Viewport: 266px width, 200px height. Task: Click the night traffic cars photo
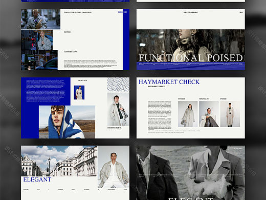(39, 60)
